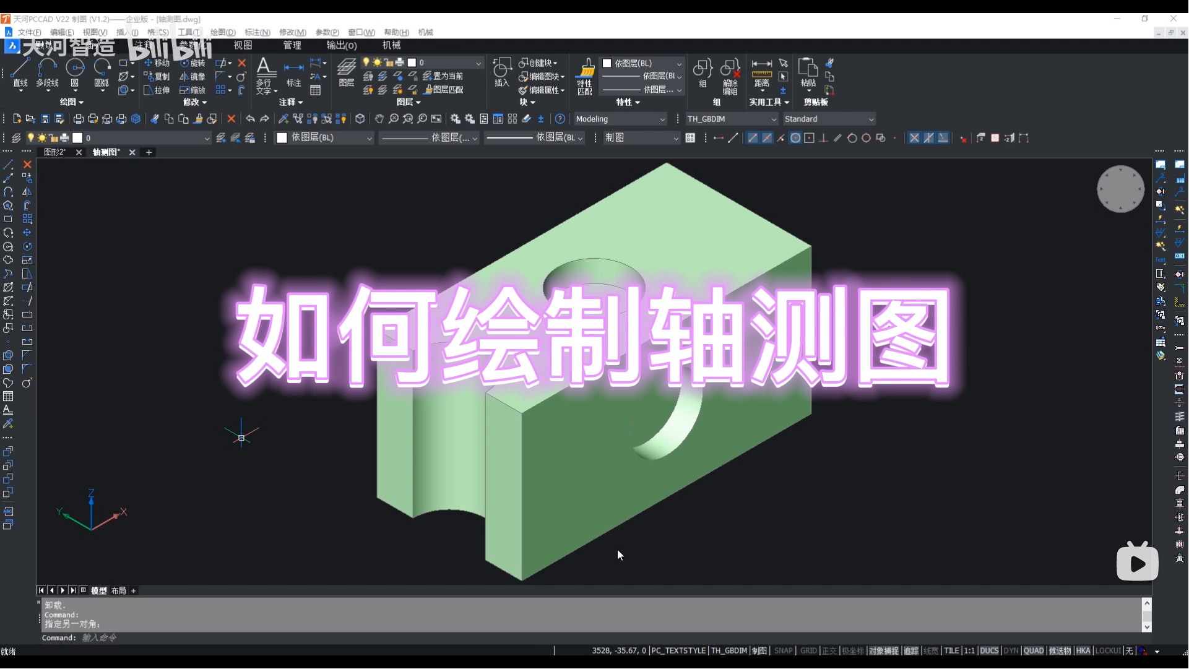Click the save icon in the quick toolbar
The width and height of the screenshot is (1189, 669).
(45, 119)
